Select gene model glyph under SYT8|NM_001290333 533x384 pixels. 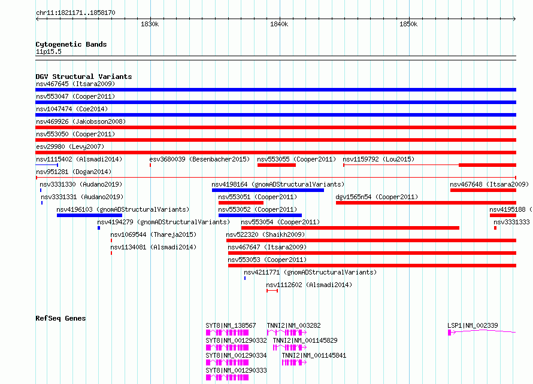(x=227, y=377)
